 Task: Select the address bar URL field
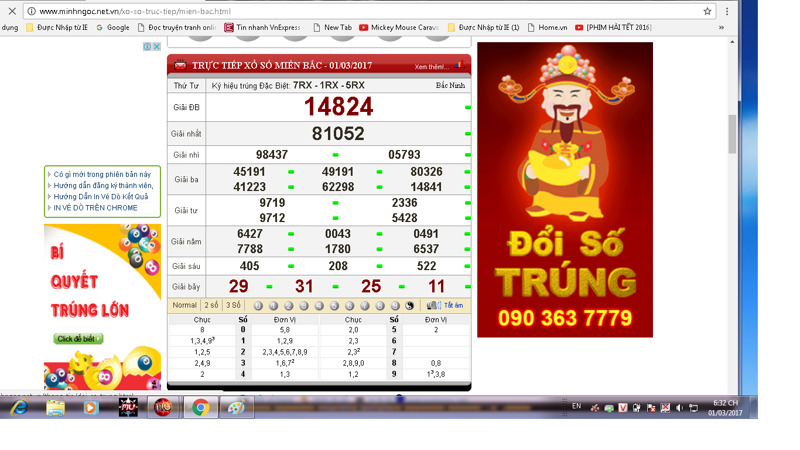tap(369, 11)
